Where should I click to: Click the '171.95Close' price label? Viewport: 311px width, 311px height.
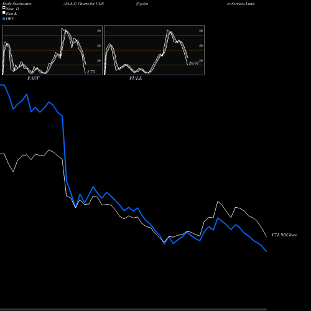tap(284, 235)
